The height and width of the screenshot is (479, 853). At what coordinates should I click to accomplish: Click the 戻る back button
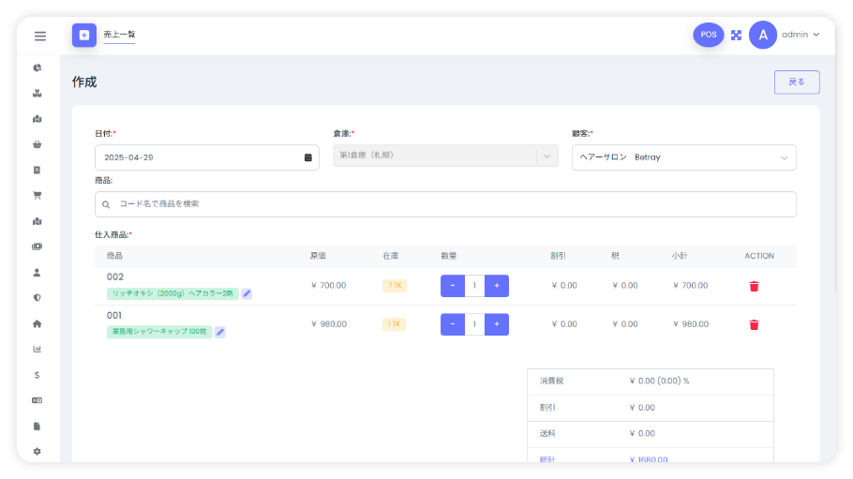797,82
